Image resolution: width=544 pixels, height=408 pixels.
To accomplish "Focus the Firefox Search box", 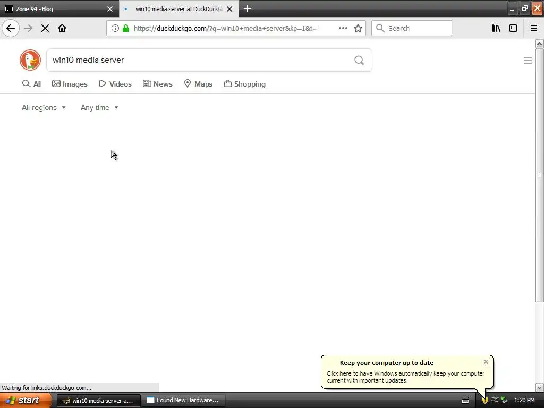I will (412, 28).
